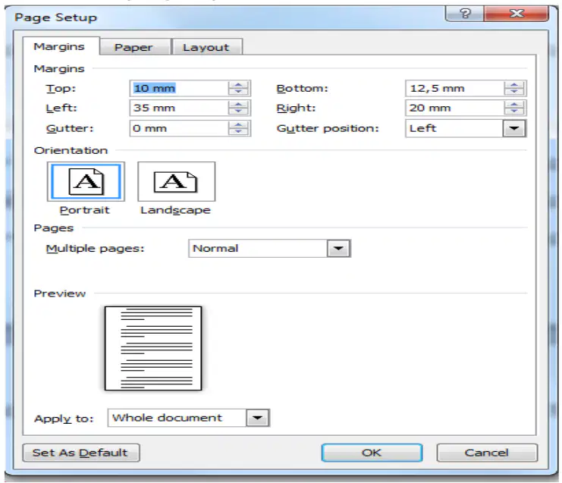Decrease the Bottom margin value
The height and width of the screenshot is (483, 562).
514,92
